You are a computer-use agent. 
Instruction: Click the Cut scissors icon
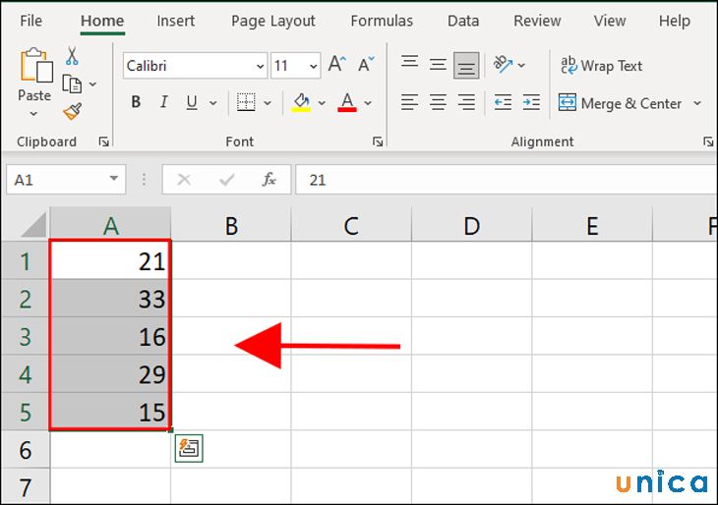point(72,57)
